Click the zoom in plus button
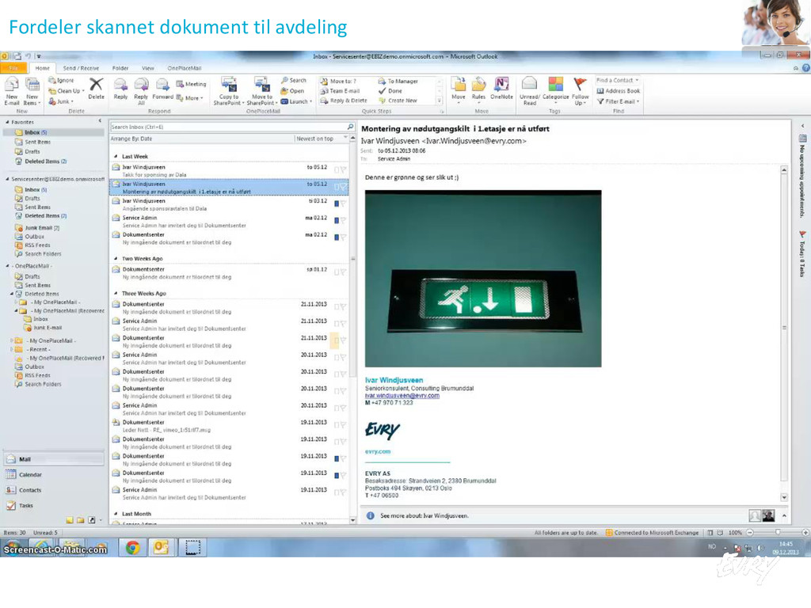Viewport: 811px width, 608px height. [805, 533]
